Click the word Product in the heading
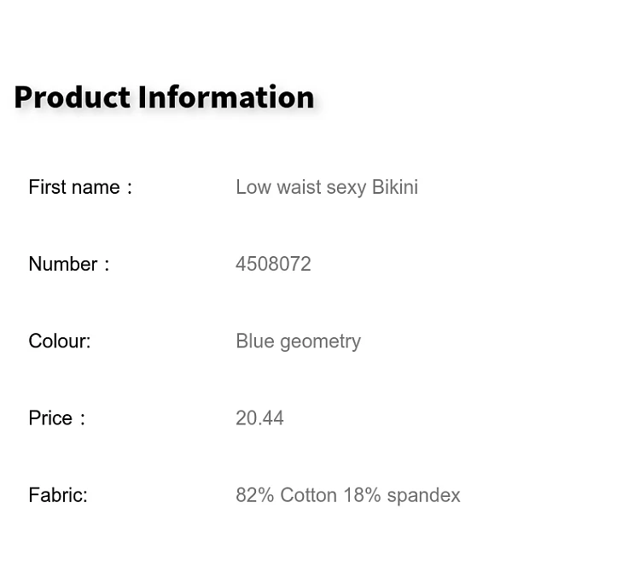The width and height of the screenshot is (640, 578). (73, 97)
